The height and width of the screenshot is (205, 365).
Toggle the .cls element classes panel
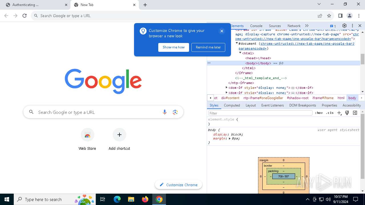coord(330,113)
